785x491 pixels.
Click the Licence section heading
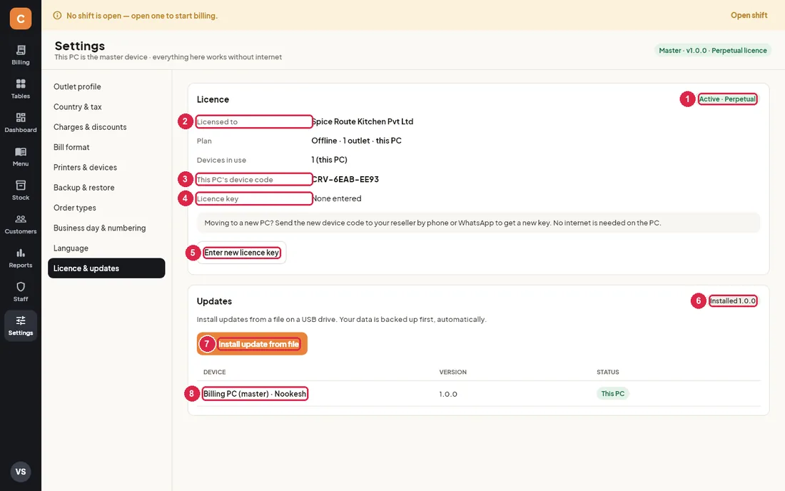(x=213, y=99)
